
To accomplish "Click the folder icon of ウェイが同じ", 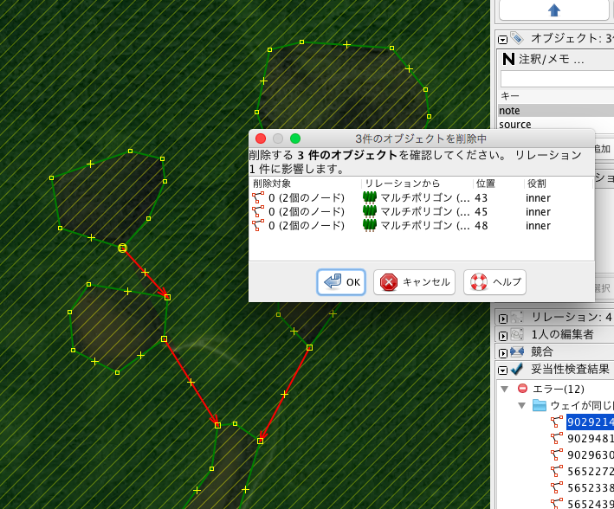I will [540, 405].
